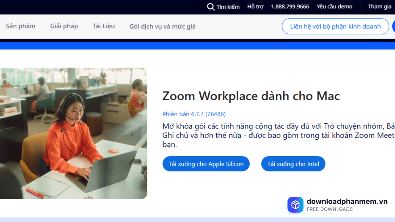The width and height of the screenshot is (395, 222).
Task: Open the Tài Liệu menu
Action: pyautogui.click(x=104, y=26)
